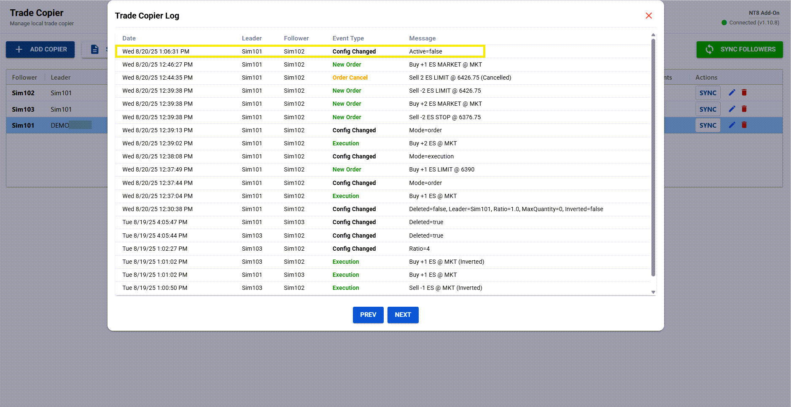The width and height of the screenshot is (791, 407).
Task: Click the 'Deleted=false, Leader=Sim101' message
Action: pos(506,209)
